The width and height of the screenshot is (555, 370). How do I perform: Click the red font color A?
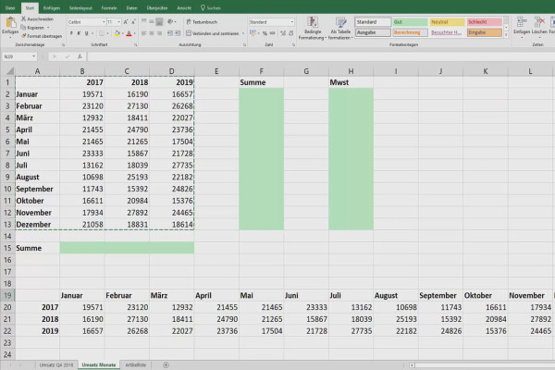[x=129, y=33]
